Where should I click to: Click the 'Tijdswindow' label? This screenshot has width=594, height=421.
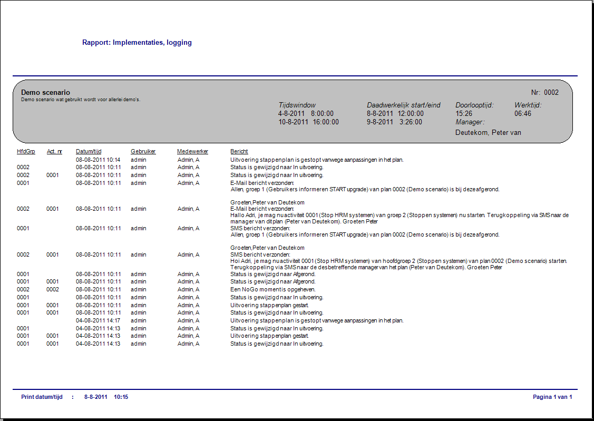click(297, 105)
